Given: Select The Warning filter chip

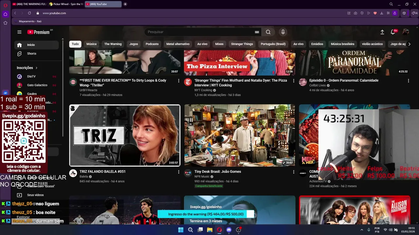Looking at the screenshot, I should tap(113, 44).
